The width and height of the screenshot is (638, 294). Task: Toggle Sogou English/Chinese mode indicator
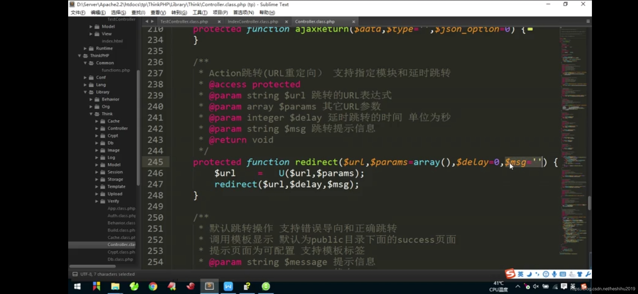pos(520,274)
